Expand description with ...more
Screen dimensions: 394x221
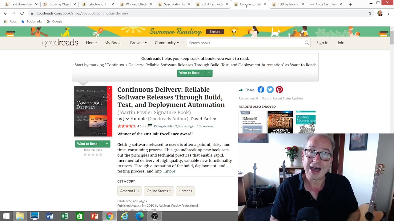click(169, 171)
